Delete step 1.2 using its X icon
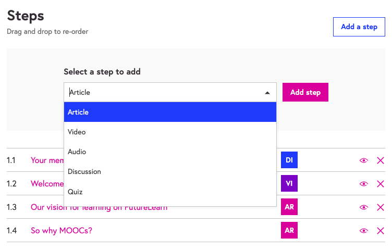The width and height of the screenshot is (392, 250). (x=380, y=184)
